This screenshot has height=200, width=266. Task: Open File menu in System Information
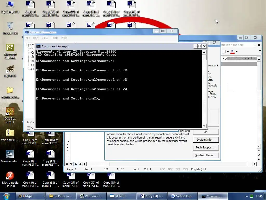pos(28,38)
